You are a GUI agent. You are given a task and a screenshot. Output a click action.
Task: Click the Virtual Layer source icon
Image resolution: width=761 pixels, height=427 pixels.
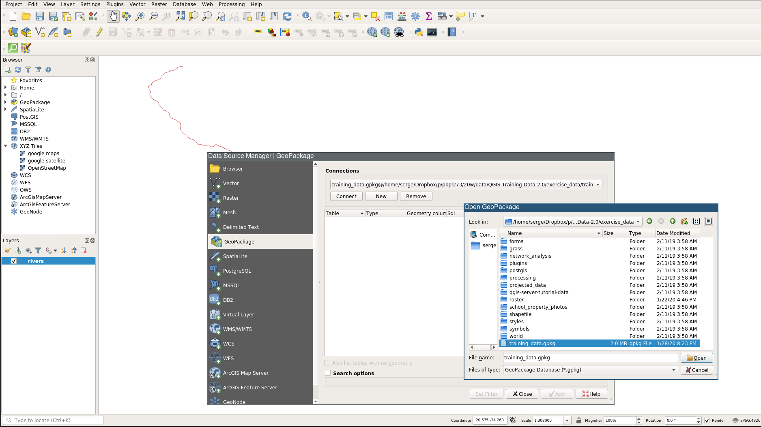point(215,314)
